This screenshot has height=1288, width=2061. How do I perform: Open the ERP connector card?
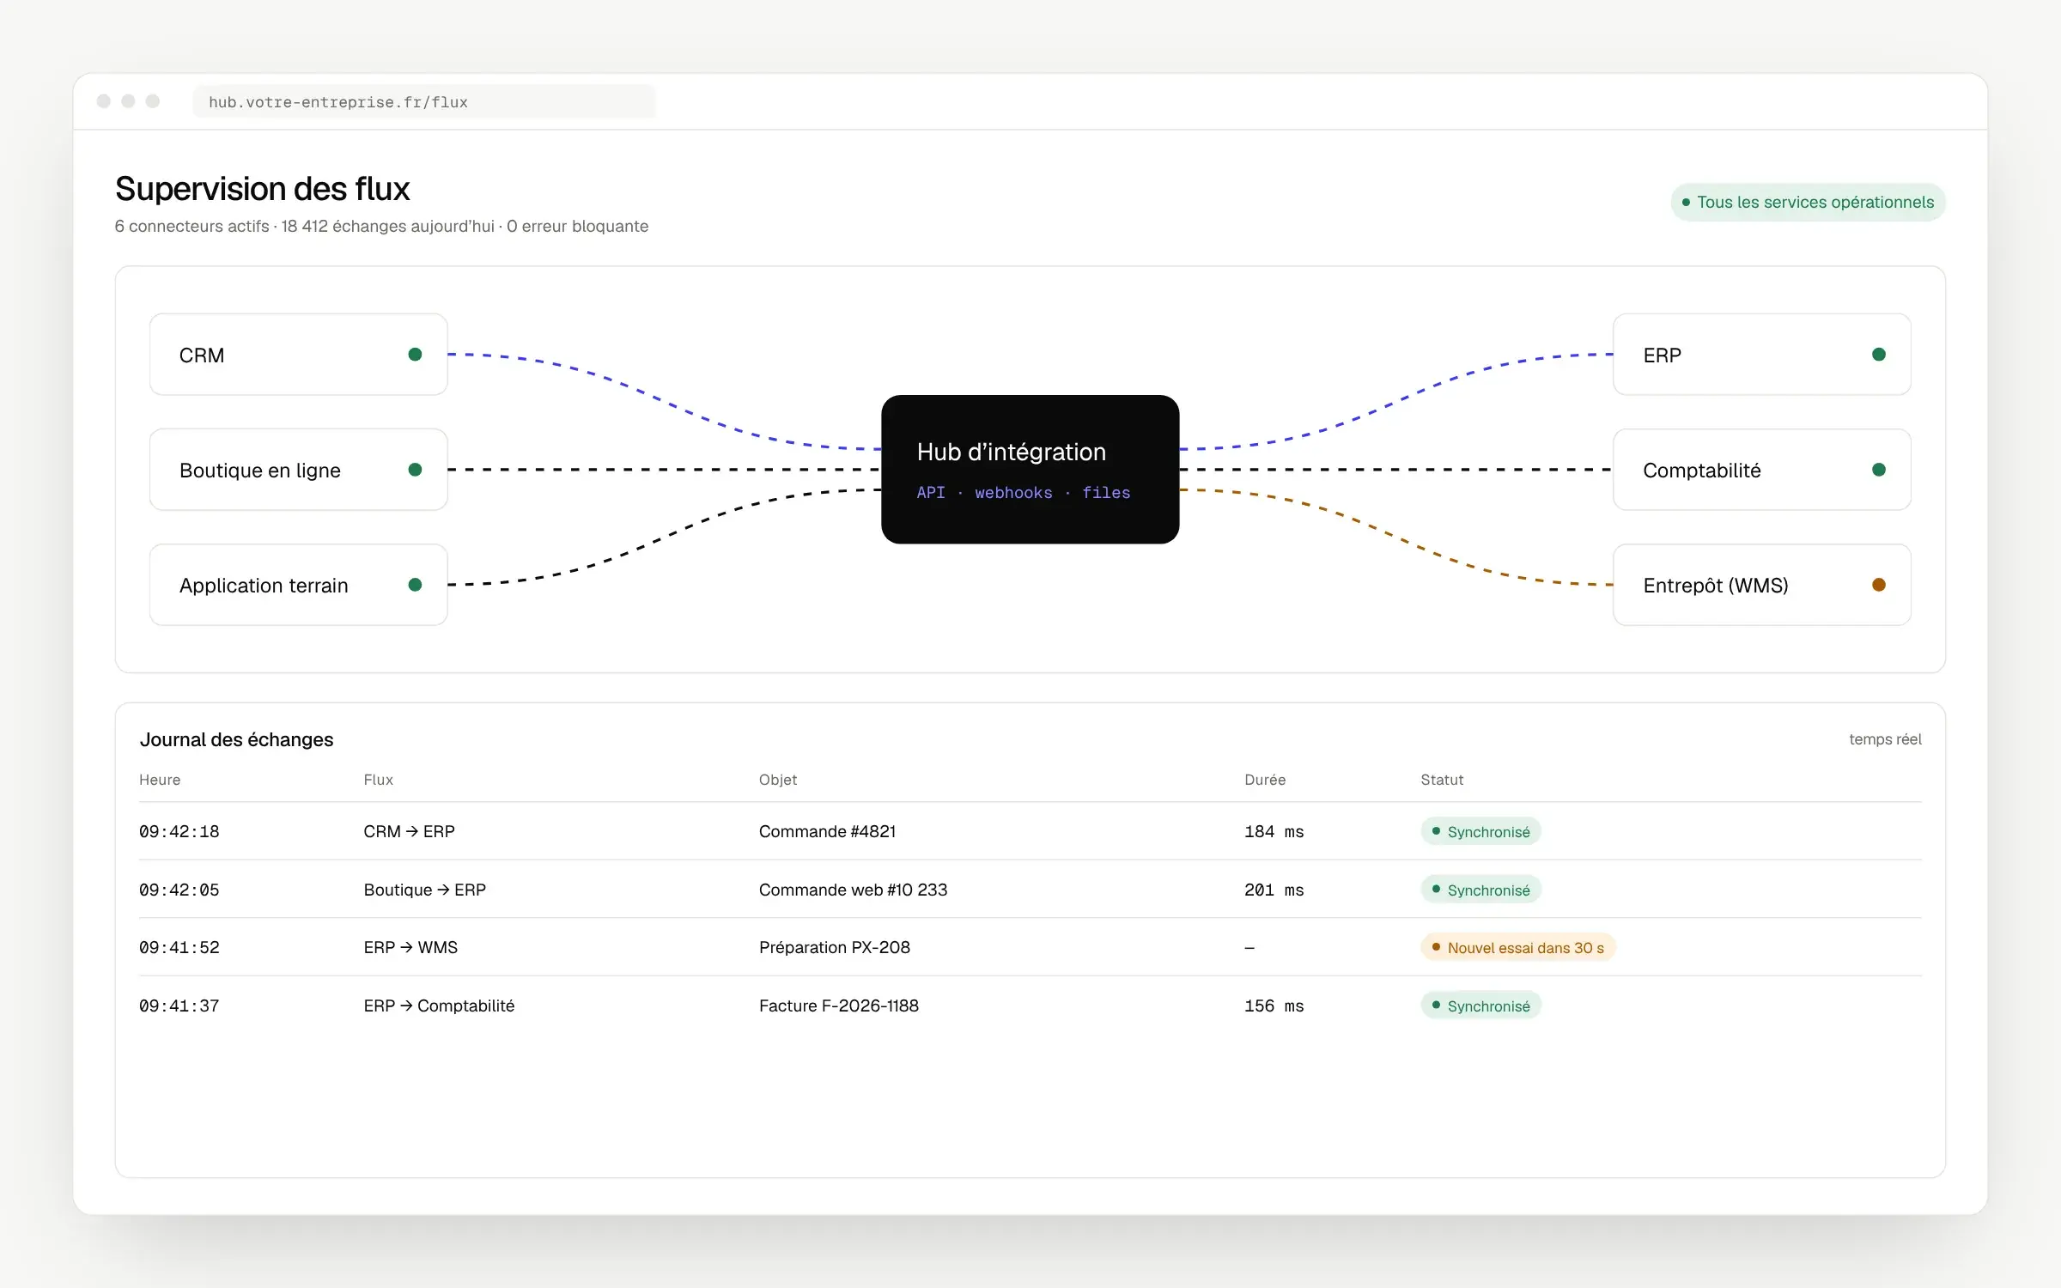coord(1762,355)
